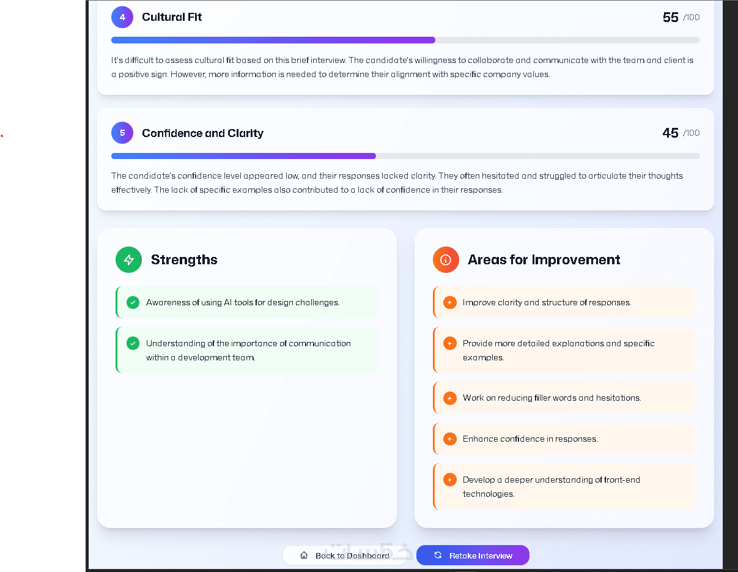This screenshot has height=572, width=738.
Task: Click plus icon beside filler words item
Action: click(449, 398)
